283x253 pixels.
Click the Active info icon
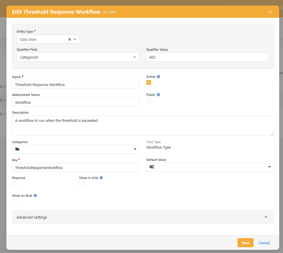(159, 77)
